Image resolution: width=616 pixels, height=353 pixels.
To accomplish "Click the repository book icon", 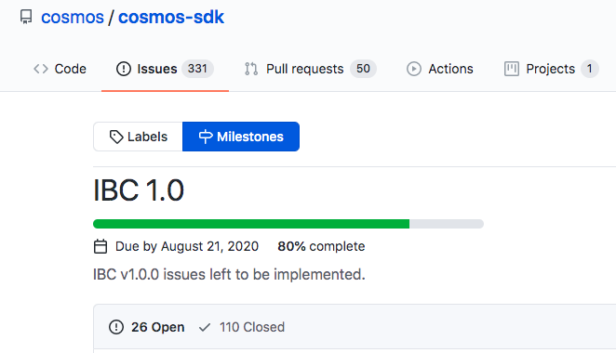I will pos(26,17).
